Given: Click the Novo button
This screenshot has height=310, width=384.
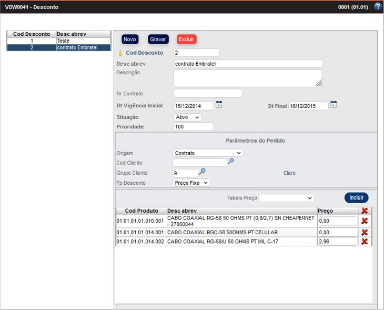Looking at the screenshot, I should coord(130,39).
